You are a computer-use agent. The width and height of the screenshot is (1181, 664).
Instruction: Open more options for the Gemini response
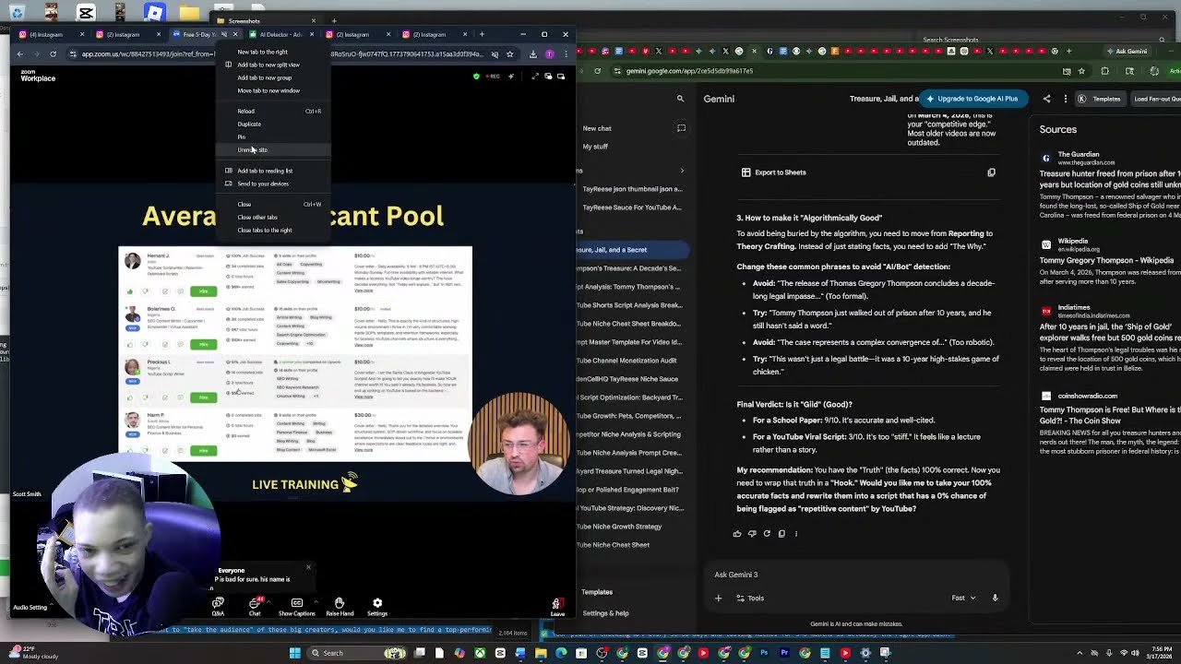[796, 533]
